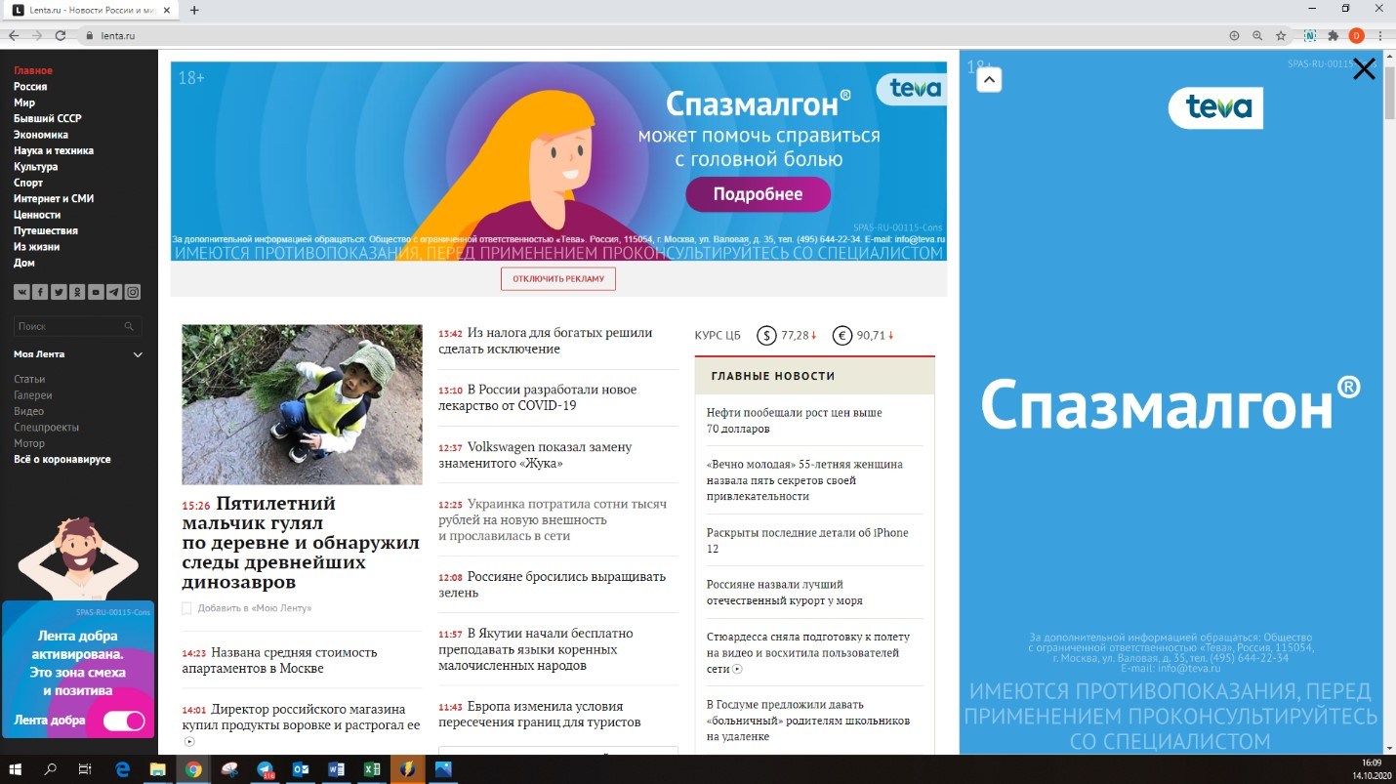The image size is (1396, 784).
Task: Open Галереи sidebar link
Action: pyautogui.click(x=33, y=395)
